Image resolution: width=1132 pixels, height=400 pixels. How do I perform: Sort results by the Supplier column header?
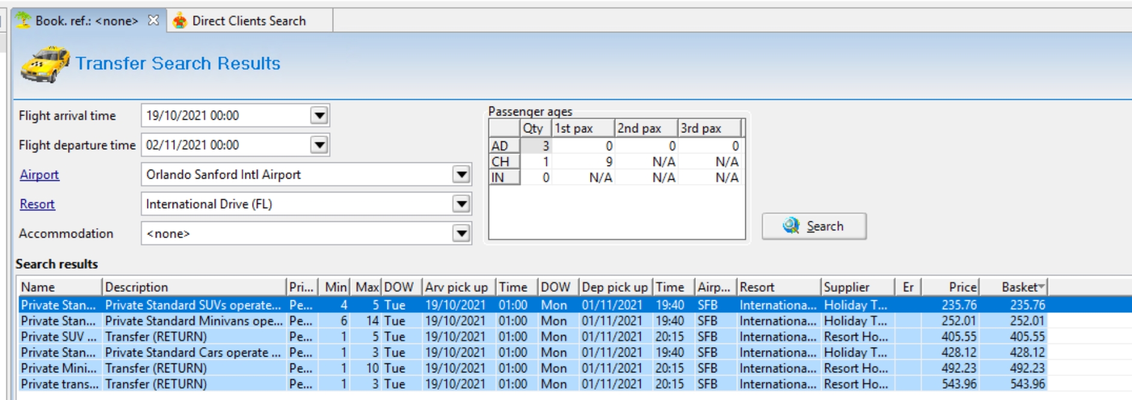[x=857, y=287]
